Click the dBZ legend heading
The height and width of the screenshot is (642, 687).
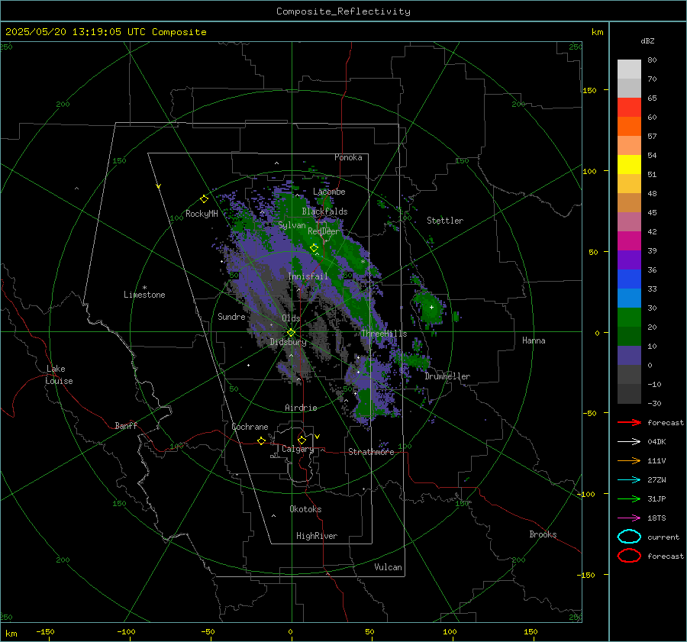647,41
